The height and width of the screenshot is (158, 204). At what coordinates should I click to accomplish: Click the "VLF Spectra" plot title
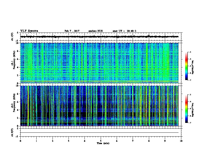[x=29, y=31]
